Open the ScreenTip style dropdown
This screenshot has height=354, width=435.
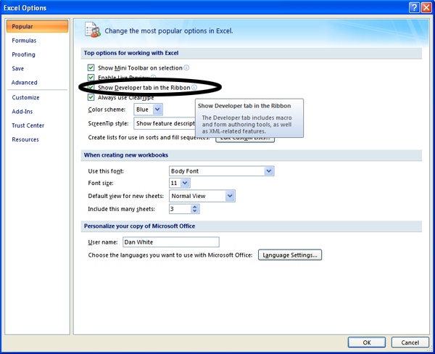tap(165, 123)
